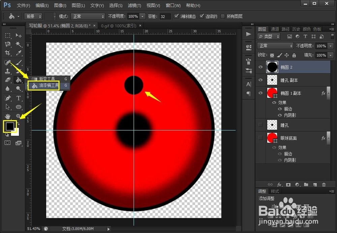Click the 容差 tolerance input field

165,16
